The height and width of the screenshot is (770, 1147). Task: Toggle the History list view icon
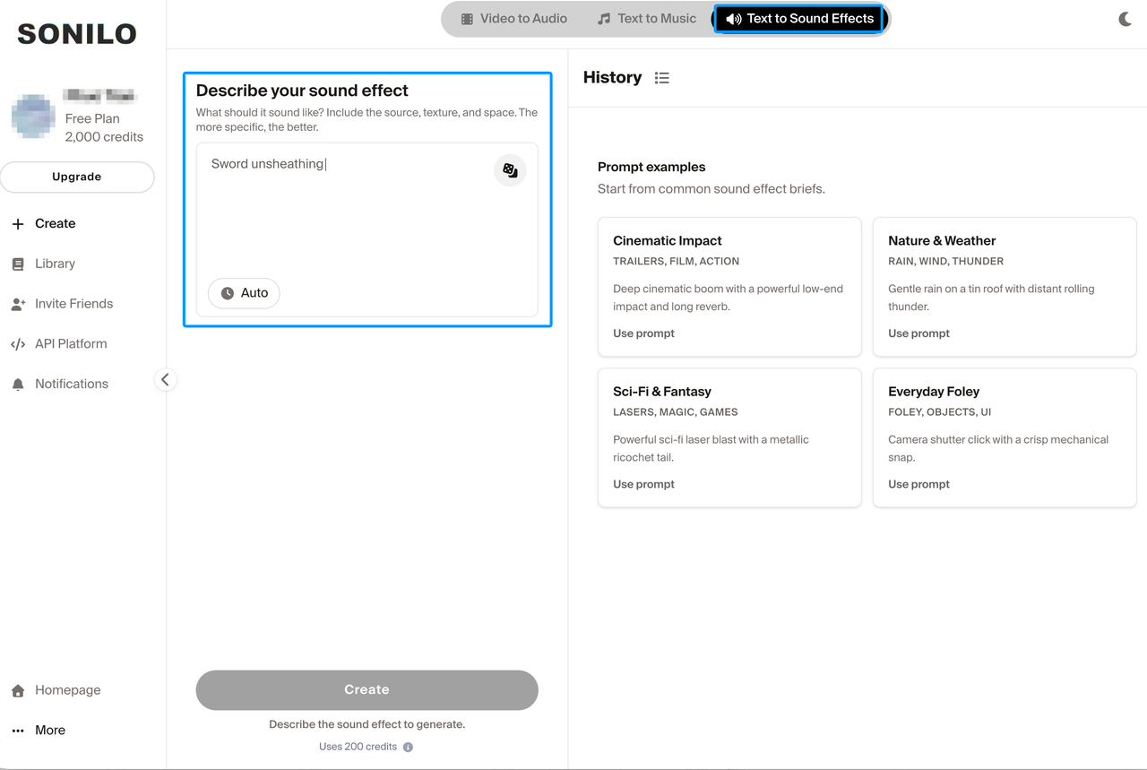point(662,78)
